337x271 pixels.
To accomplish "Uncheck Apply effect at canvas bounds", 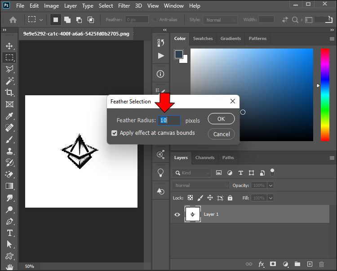I will point(114,133).
